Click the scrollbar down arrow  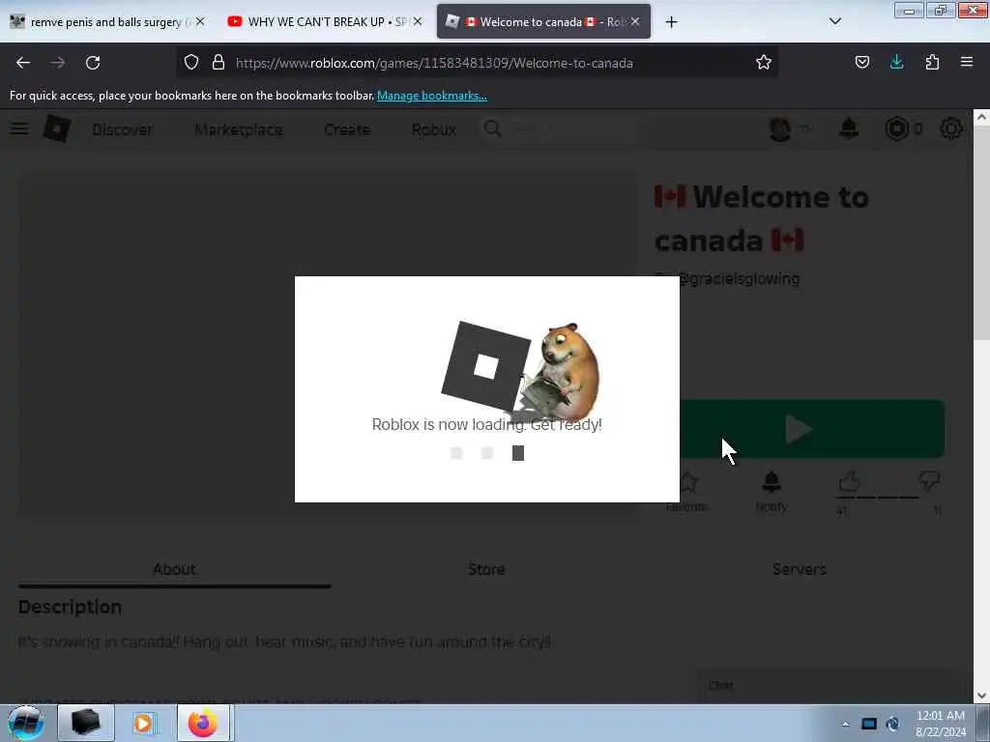[981, 696]
